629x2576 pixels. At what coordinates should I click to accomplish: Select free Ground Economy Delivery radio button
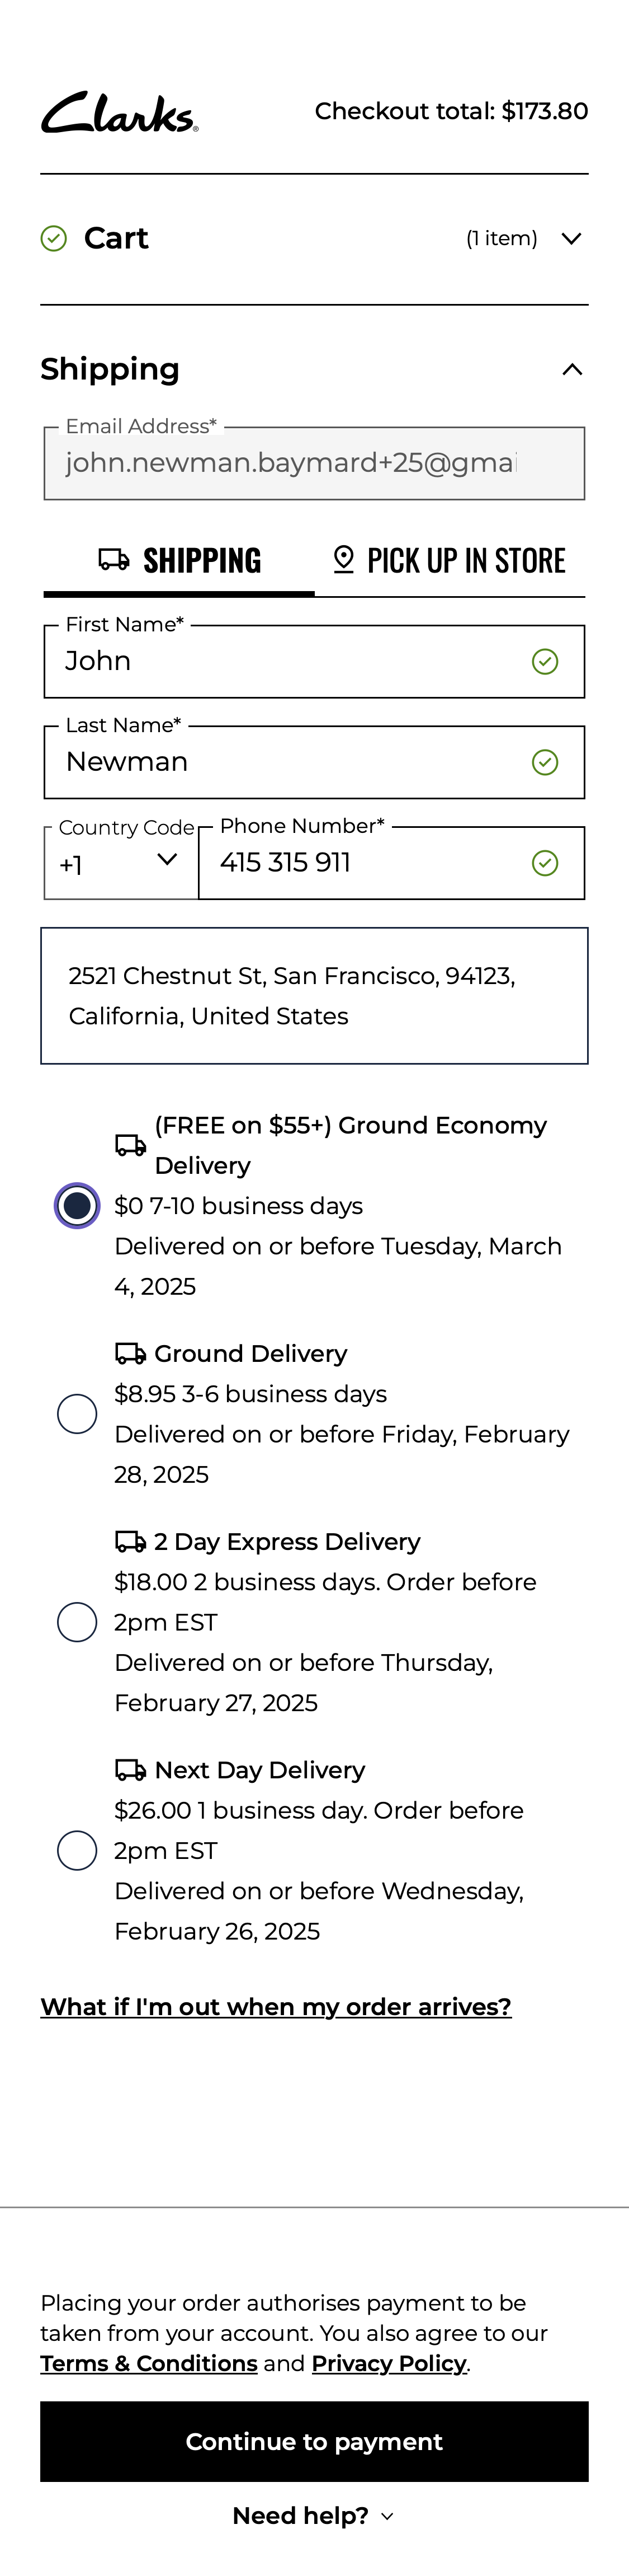[77, 1205]
